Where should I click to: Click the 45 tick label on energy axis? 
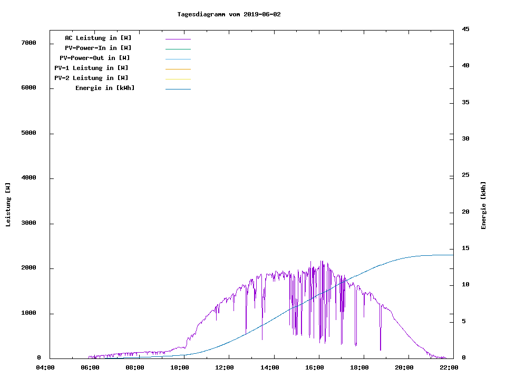[x=465, y=29]
